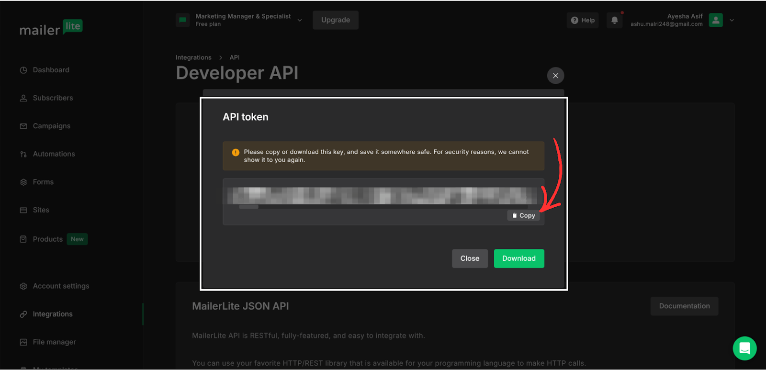Screen dimensions: 766x370
Task: Click the Automations flow icon
Action: pos(23,154)
